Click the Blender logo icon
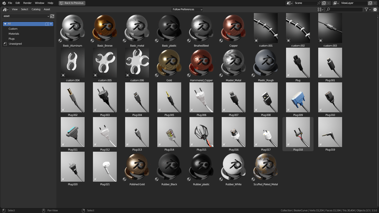This screenshot has height=213, width=379. click(x=4, y=3)
